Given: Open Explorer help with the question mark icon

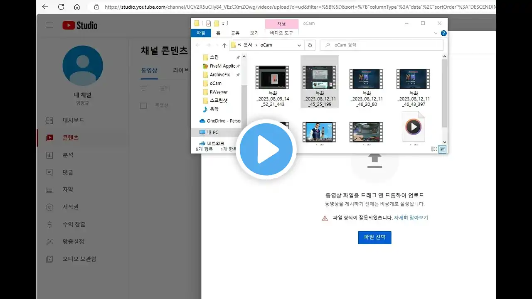Looking at the screenshot, I should tap(443, 33).
